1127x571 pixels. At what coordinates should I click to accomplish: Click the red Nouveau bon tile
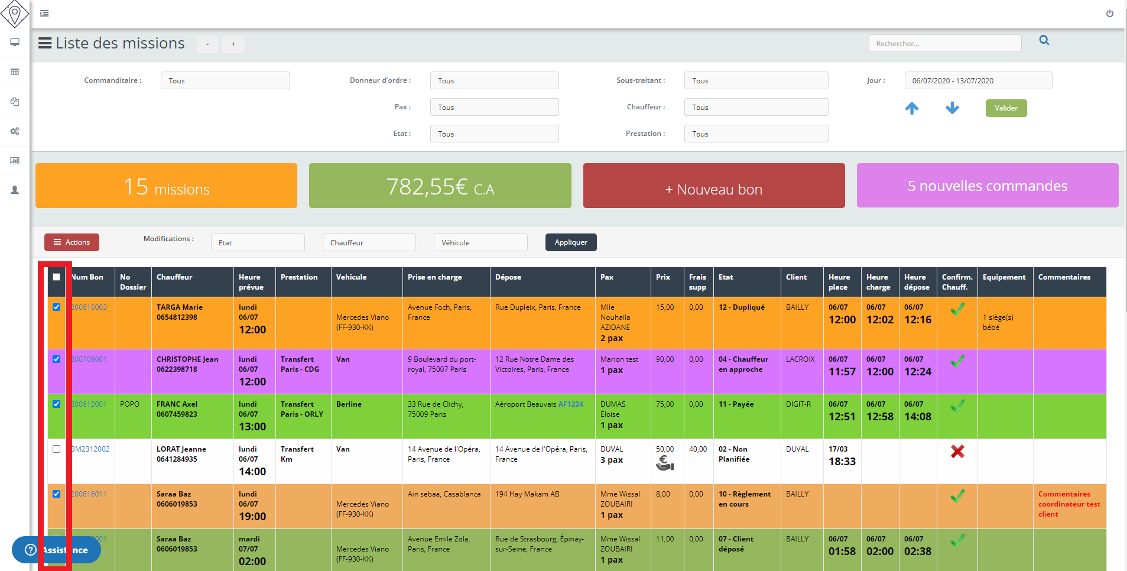pyautogui.click(x=713, y=186)
